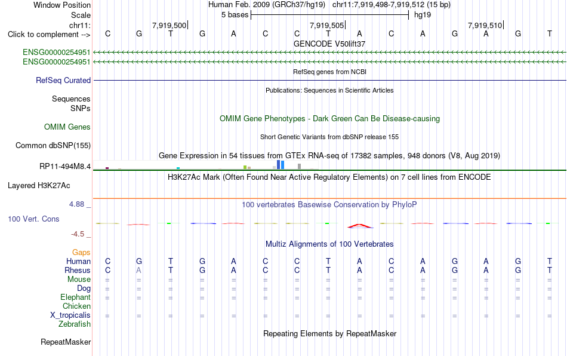Image resolution: width=567 pixels, height=356 pixels.
Task: Click the RepeatMasker label on the left
Action: 66,342
